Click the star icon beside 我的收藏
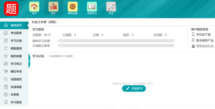 (x=6, y=56)
